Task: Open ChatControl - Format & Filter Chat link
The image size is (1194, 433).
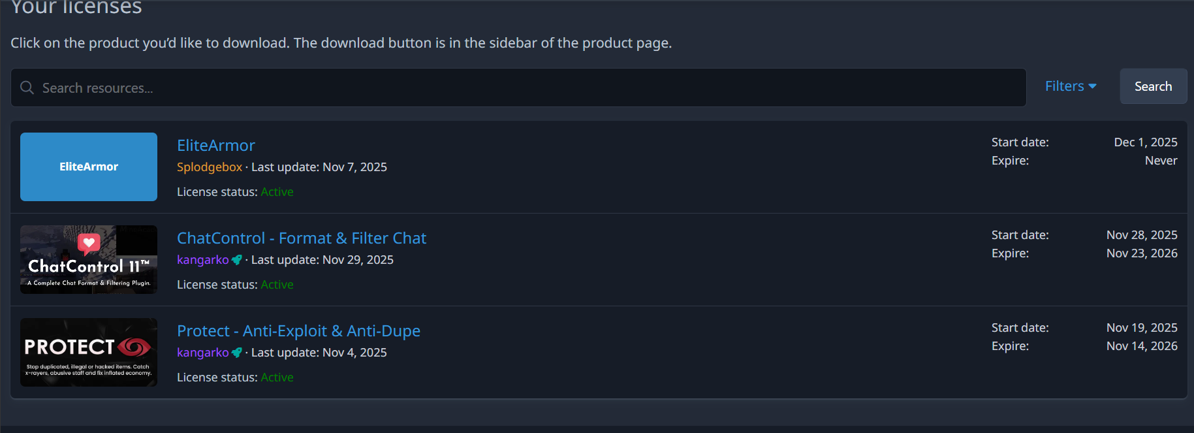Action: click(301, 238)
